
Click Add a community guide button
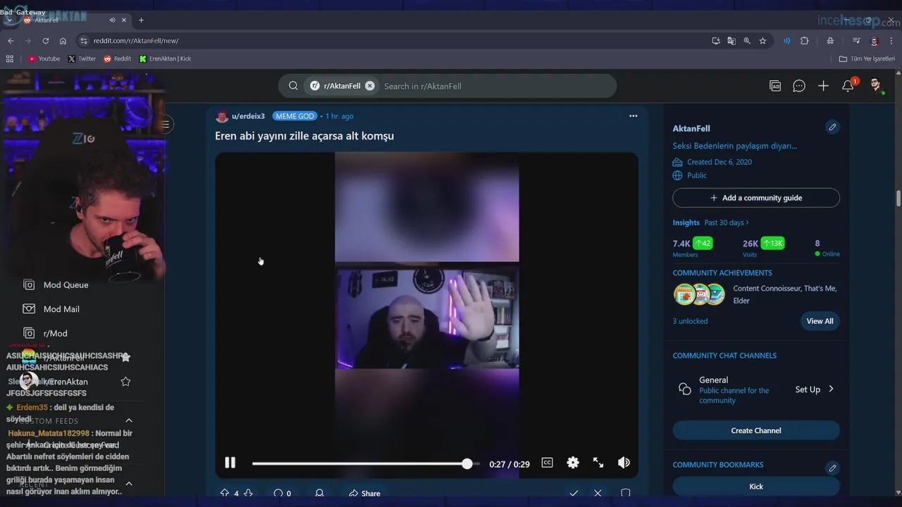[x=756, y=198]
